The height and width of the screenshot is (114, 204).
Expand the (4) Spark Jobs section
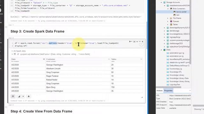[12, 51]
